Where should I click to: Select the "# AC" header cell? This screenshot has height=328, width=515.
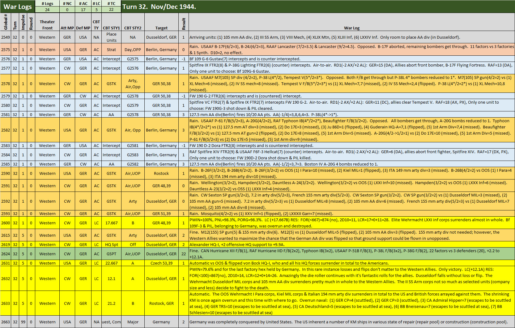(x=83, y=3)
